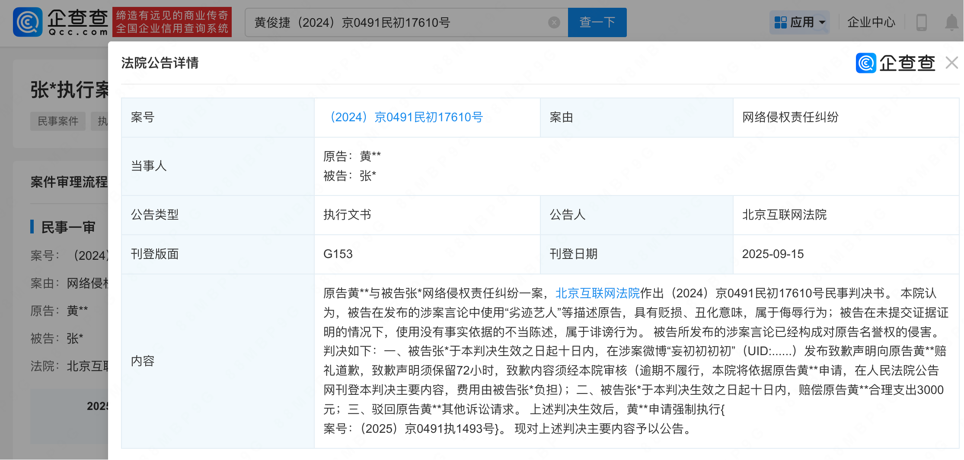Click the grid icon beside 应用
This screenshot has height=460, width=964.
pos(780,22)
